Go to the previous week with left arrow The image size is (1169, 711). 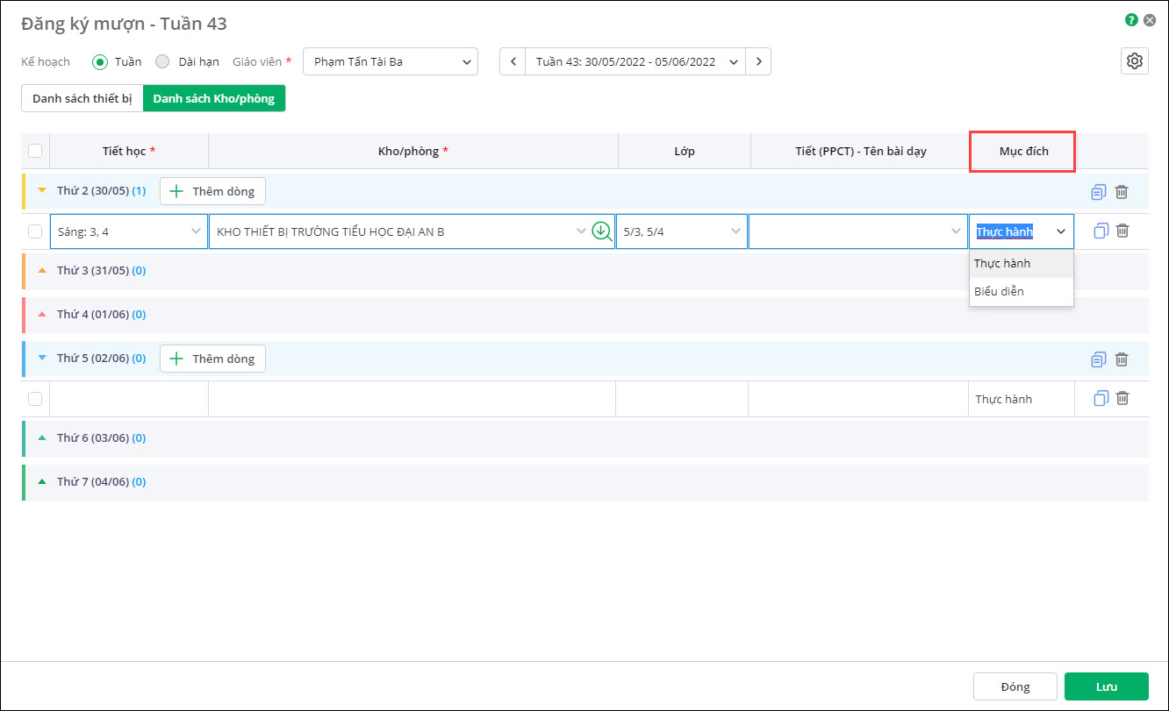point(513,61)
